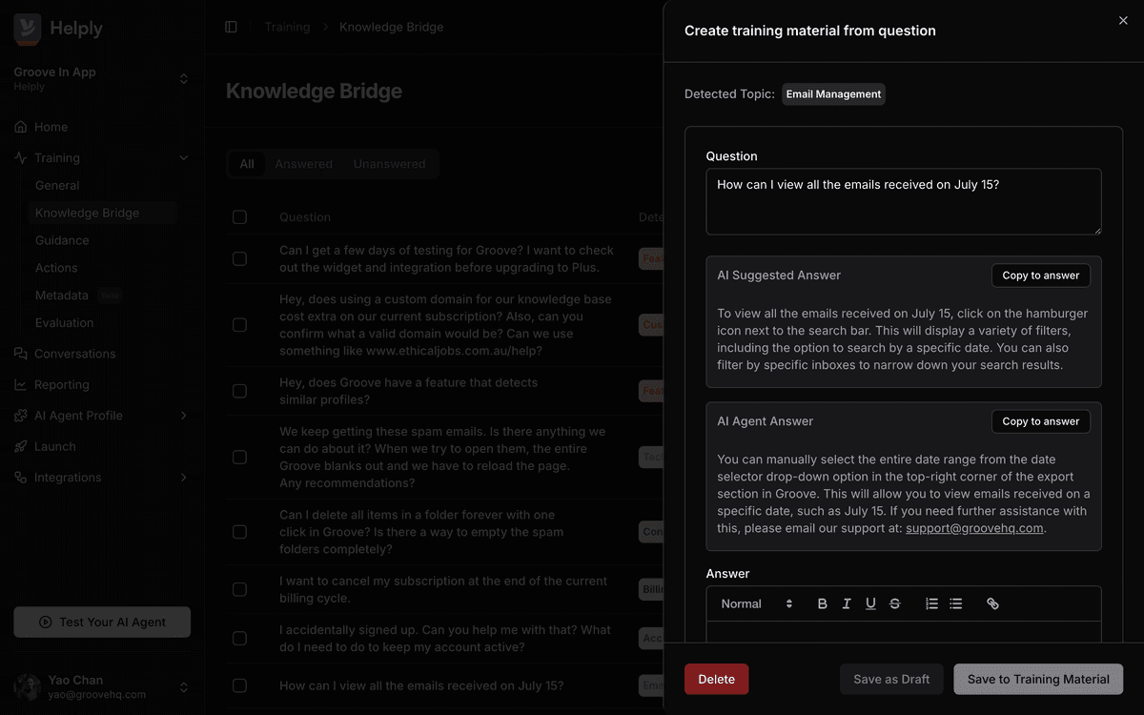This screenshot has height=715, width=1144.
Task: Click Test Your AI Agent button
Action: pyautogui.click(x=102, y=623)
